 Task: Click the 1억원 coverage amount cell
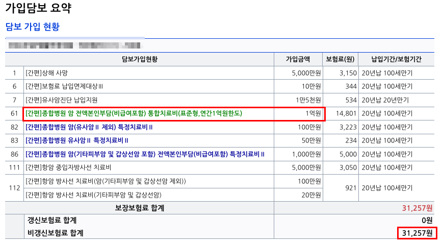point(313,113)
